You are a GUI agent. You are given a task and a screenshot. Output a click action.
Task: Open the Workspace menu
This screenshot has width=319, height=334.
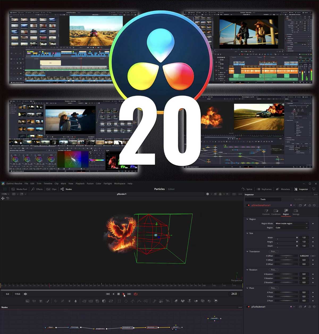point(120,184)
